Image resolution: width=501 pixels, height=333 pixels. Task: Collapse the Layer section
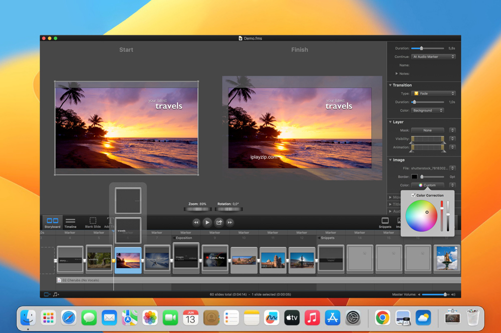(x=390, y=122)
